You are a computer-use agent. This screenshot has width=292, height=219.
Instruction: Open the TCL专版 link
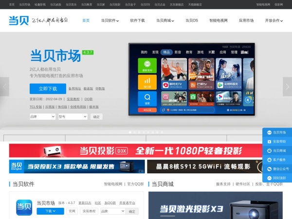(36, 107)
